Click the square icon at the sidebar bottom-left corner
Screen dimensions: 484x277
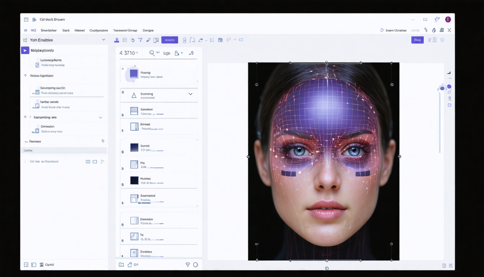26,265
